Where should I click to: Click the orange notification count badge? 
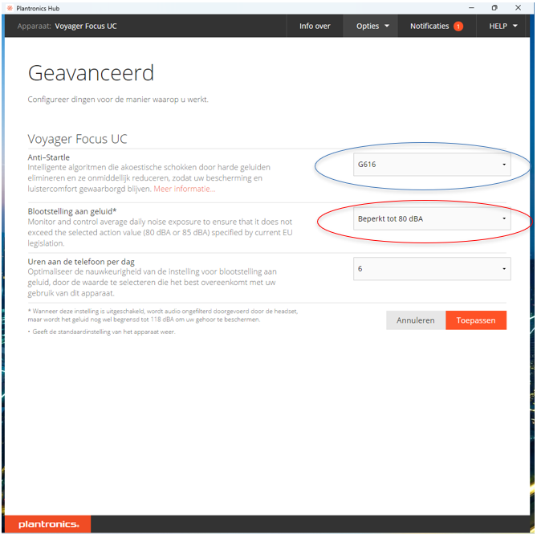tap(458, 26)
